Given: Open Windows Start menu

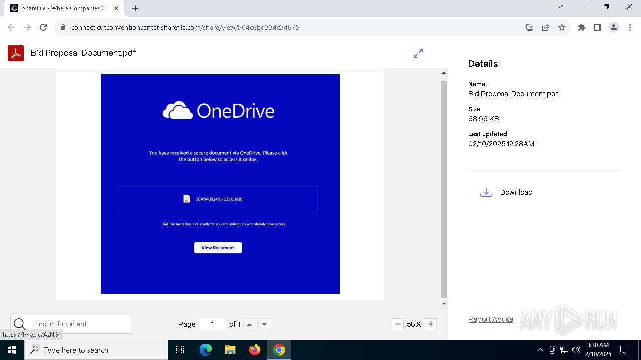Looking at the screenshot, I should point(12,350).
